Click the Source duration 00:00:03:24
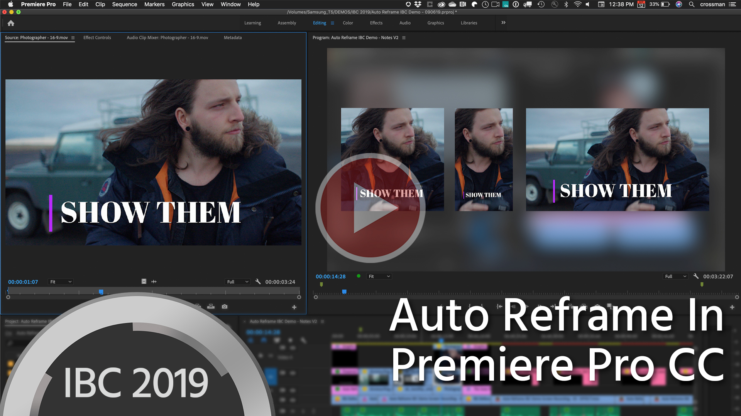Viewport: 741px width, 416px height. click(x=280, y=282)
